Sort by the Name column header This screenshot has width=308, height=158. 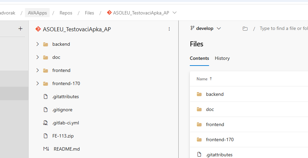click(204, 79)
